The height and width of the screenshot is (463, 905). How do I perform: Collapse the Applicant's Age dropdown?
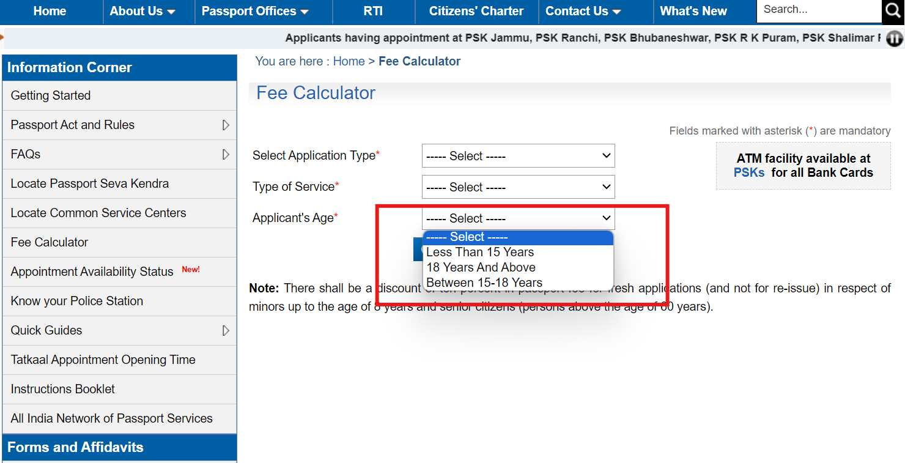tap(518, 218)
